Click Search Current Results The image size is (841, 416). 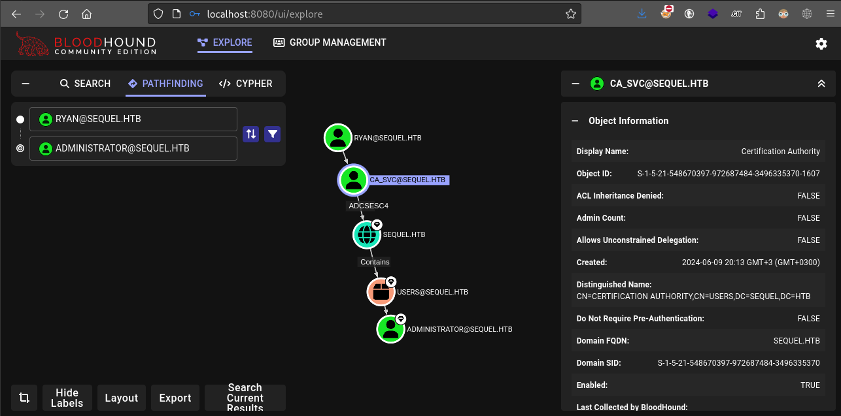(245, 397)
